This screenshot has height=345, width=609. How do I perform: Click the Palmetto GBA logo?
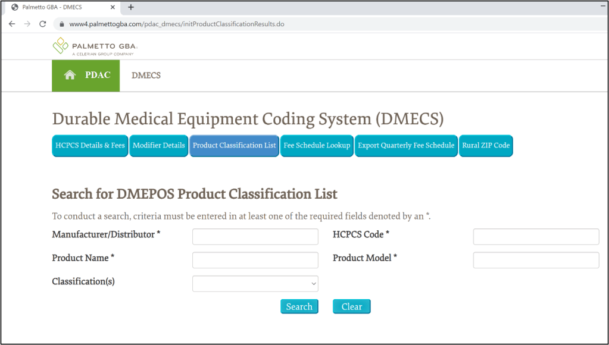(x=95, y=46)
